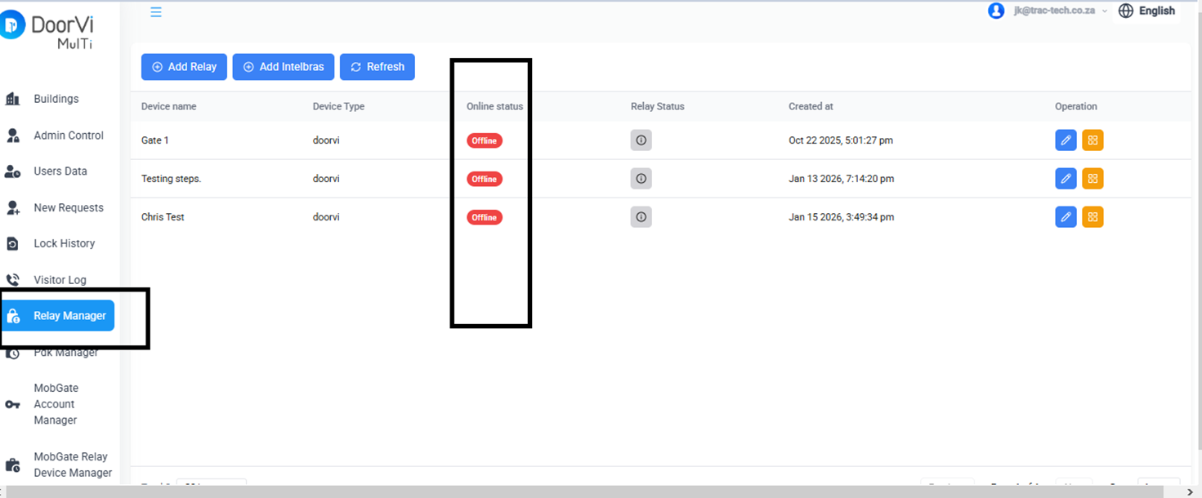This screenshot has height=498, width=1202.
Task: Click the Offline badge for Testing steps.
Action: 485,179
